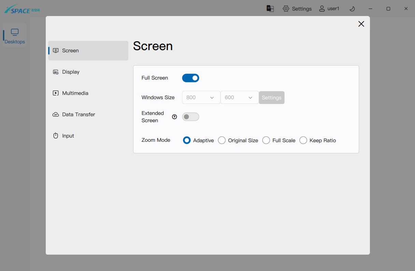
Task: Select the Original Size zoom mode
Action: pyautogui.click(x=222, y=140)
